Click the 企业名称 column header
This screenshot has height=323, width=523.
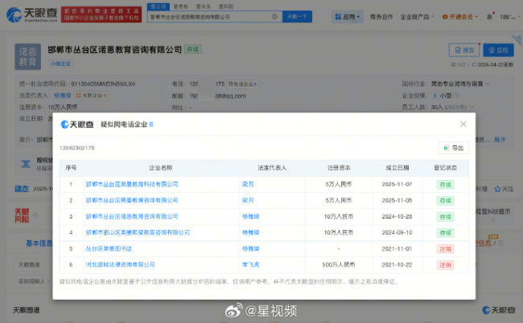tap(160, 168)
